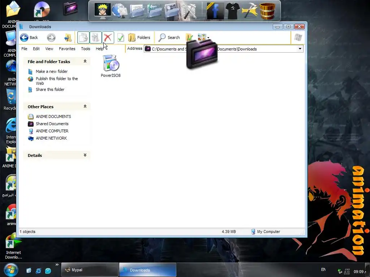The height and width of the screenshot is (277, 370).
Task: Open the Address bar dropdown arrow
Action: coord(300,49)
